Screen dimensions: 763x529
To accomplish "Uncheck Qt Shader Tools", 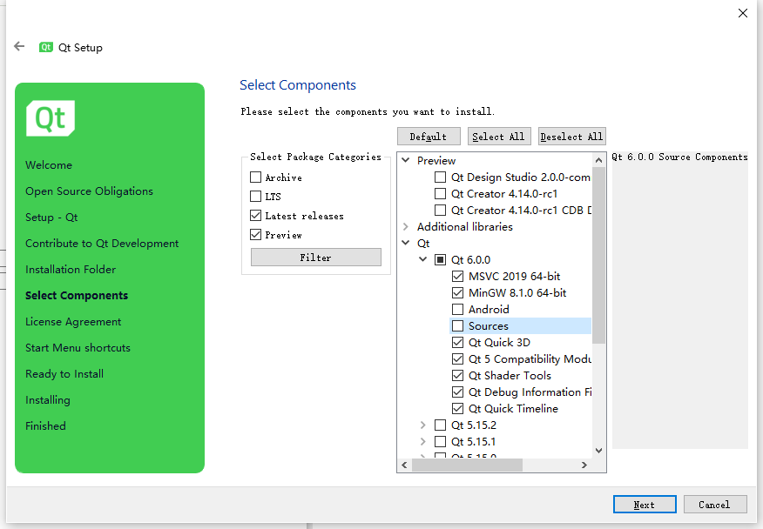I will [x=457, y=375].
